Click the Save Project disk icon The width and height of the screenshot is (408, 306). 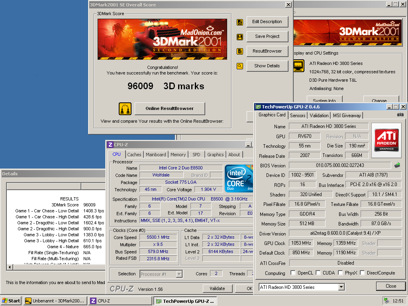pyautogui.click(x=239, y=37)
